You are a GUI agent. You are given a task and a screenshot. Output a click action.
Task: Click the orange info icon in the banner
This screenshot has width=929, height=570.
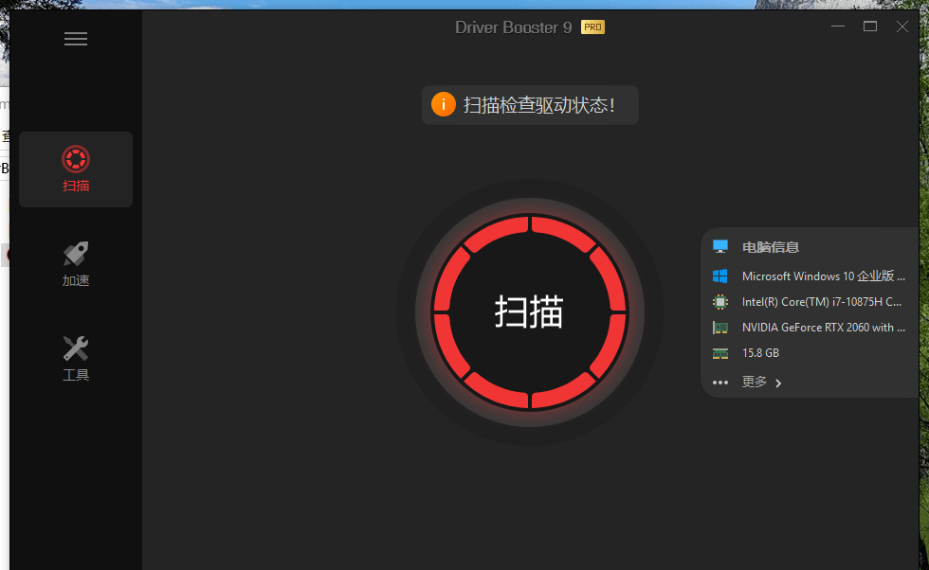(x=444, y=105)
